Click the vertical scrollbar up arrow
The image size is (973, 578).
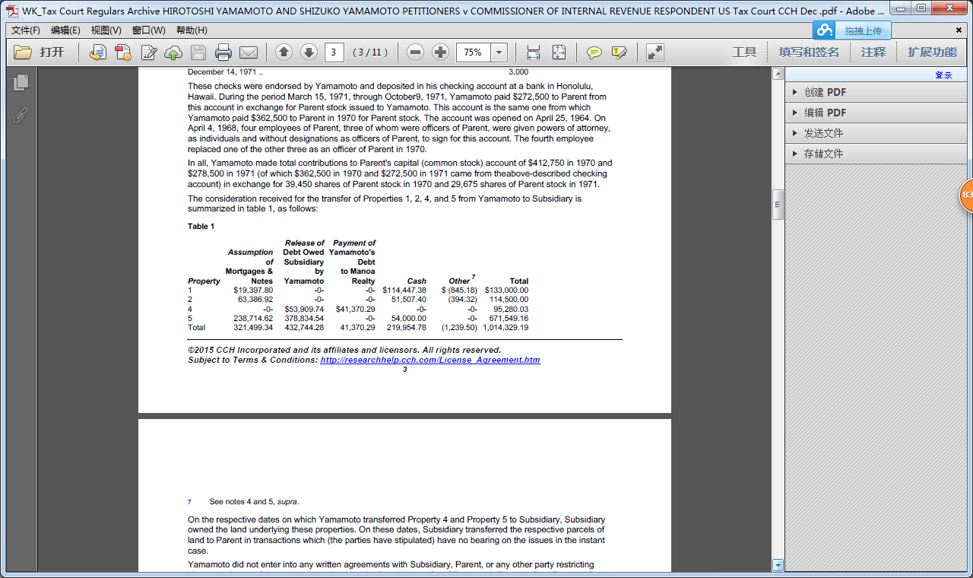click(x=778, y=74)
